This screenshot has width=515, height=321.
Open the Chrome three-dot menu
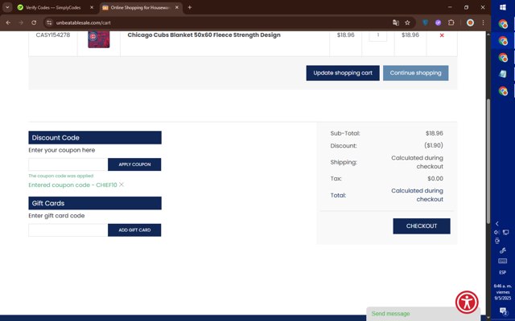pos(483,22)
